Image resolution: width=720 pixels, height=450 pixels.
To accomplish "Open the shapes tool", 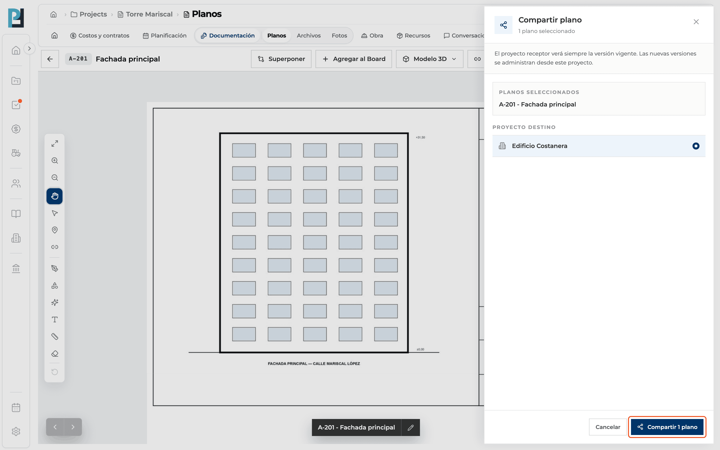I will click(54, 286).
